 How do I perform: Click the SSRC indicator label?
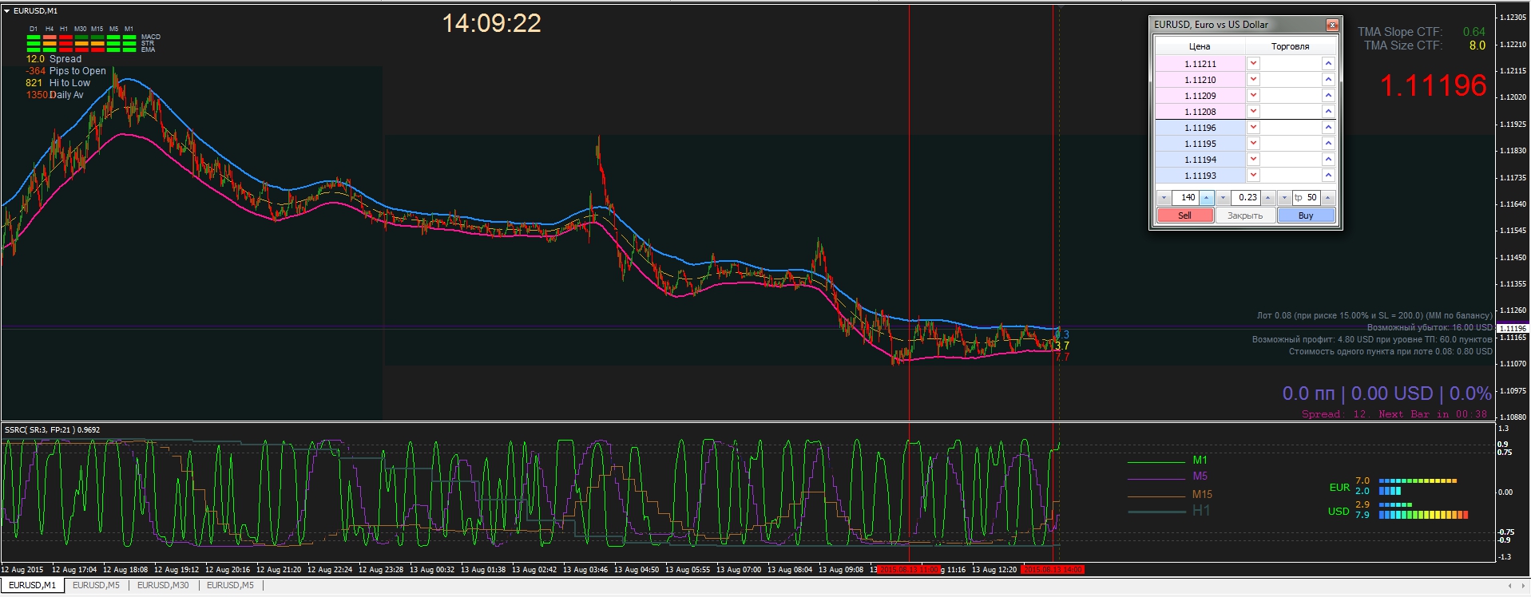pos(53,430)
